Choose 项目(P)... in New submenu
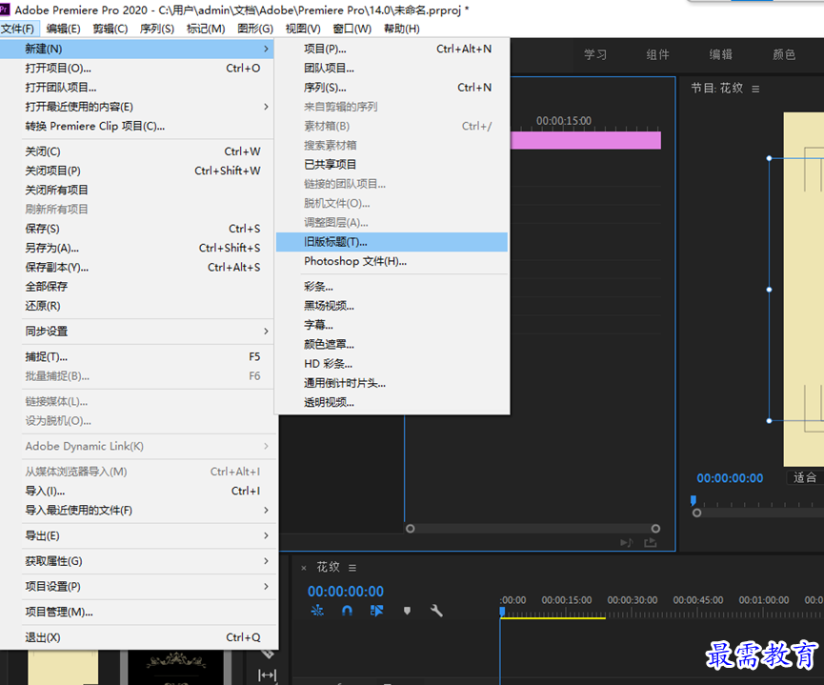Image resolution: width=824 pixels, height=685 pixels. tap(392, 49)
